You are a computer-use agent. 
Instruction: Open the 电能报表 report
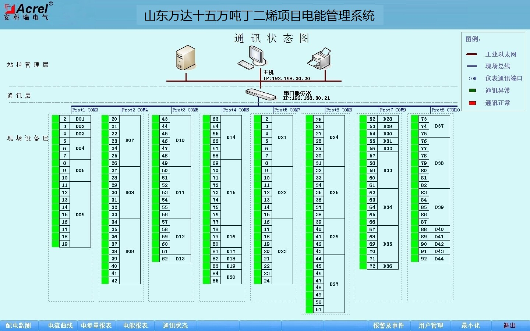(135, 325)
